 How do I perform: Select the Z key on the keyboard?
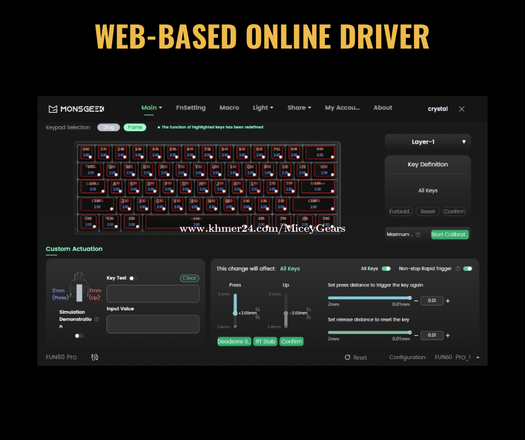coord(125,204)
